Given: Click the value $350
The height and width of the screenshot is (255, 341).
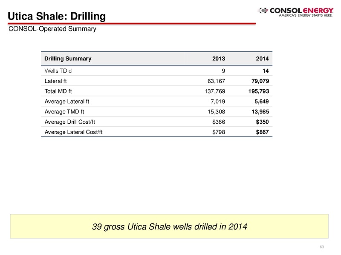Looking at the screenshot, I should [x=262, y=122].
